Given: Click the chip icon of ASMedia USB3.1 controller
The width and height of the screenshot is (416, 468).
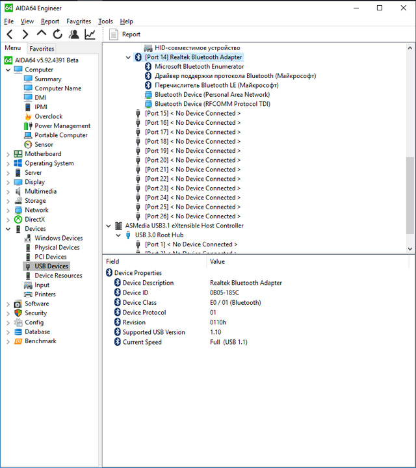Looking at the screenshot, I should click(x=118, y=226).
